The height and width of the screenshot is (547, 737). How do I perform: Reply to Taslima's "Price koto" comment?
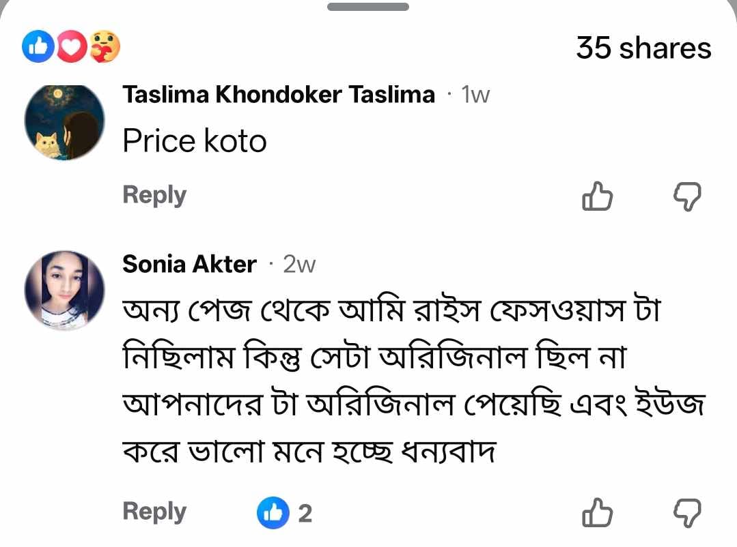tap(154, 195)
